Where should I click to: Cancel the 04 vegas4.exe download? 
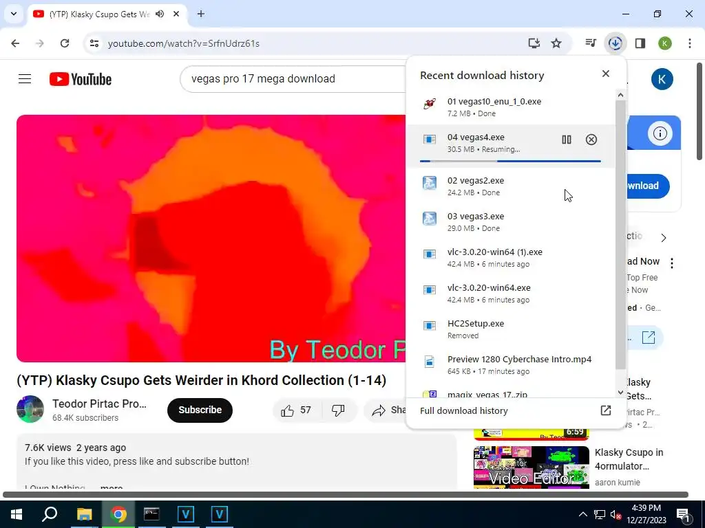pyautogui.click(x=591, y=140)
